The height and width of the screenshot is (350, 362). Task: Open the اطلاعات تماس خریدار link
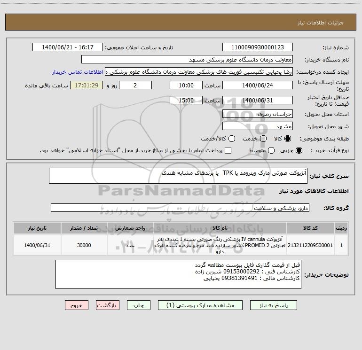pos(78,72)
